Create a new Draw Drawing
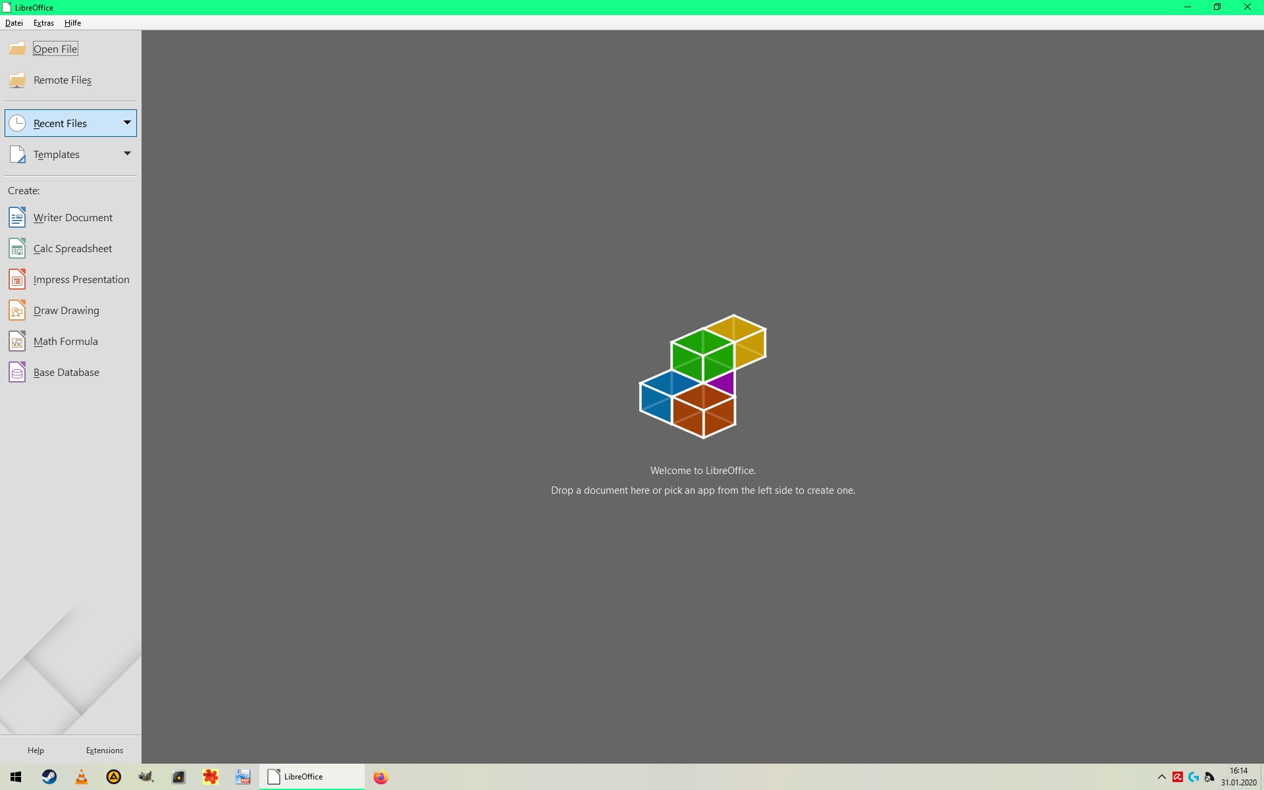This screenshot has width=1264, height=790. coord(70,310)
